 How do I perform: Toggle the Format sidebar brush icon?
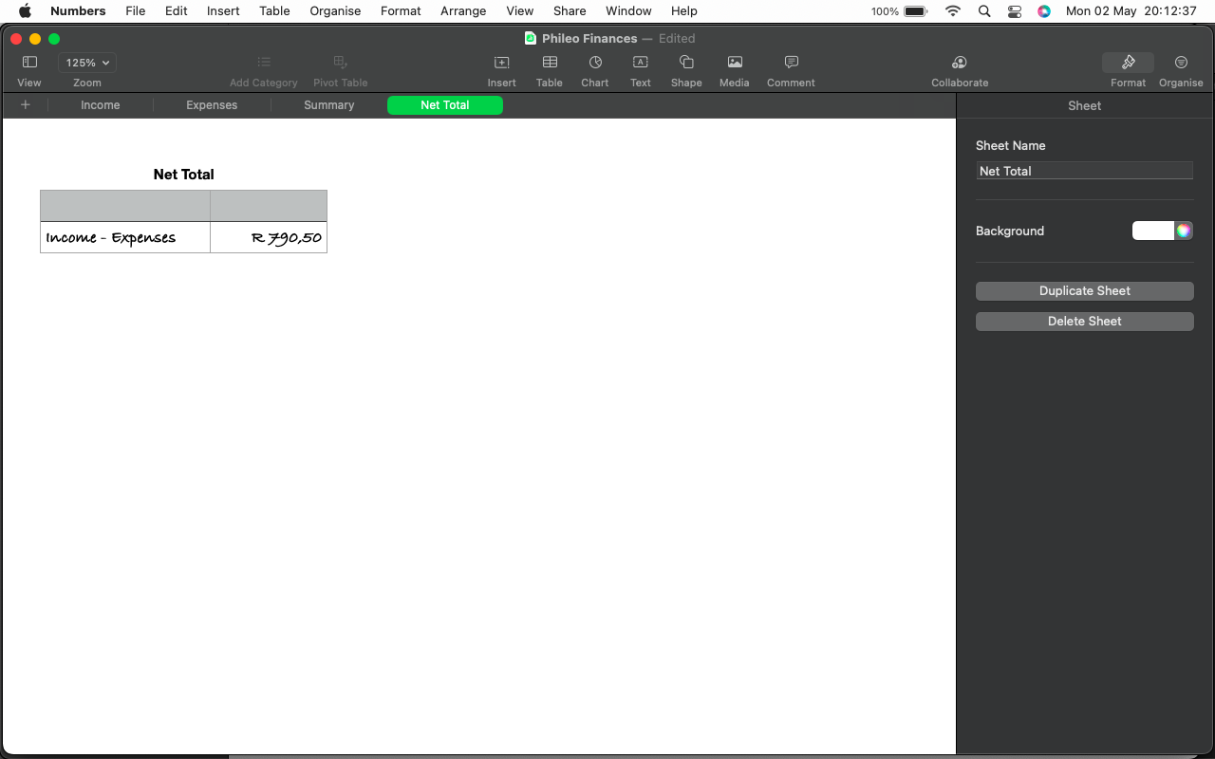click(1128, 63)
